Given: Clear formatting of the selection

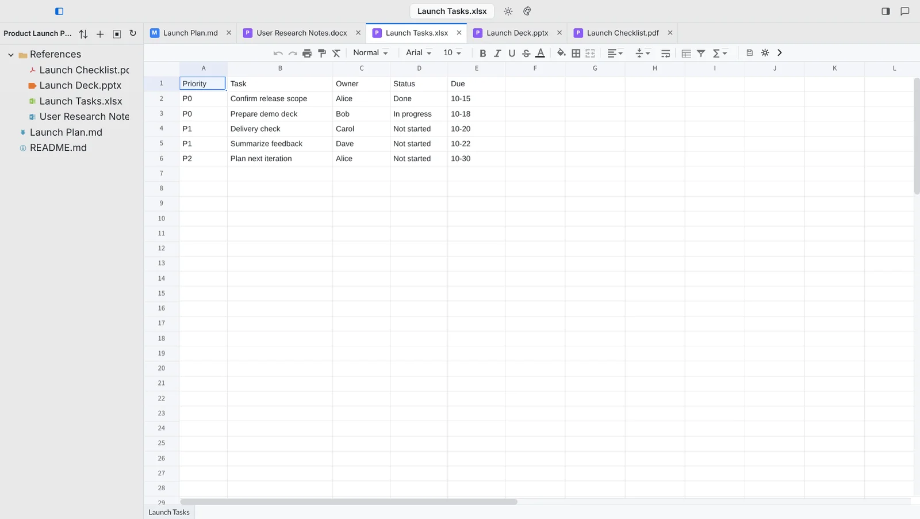Looking at the screenshot, I should tap(336, 53).
